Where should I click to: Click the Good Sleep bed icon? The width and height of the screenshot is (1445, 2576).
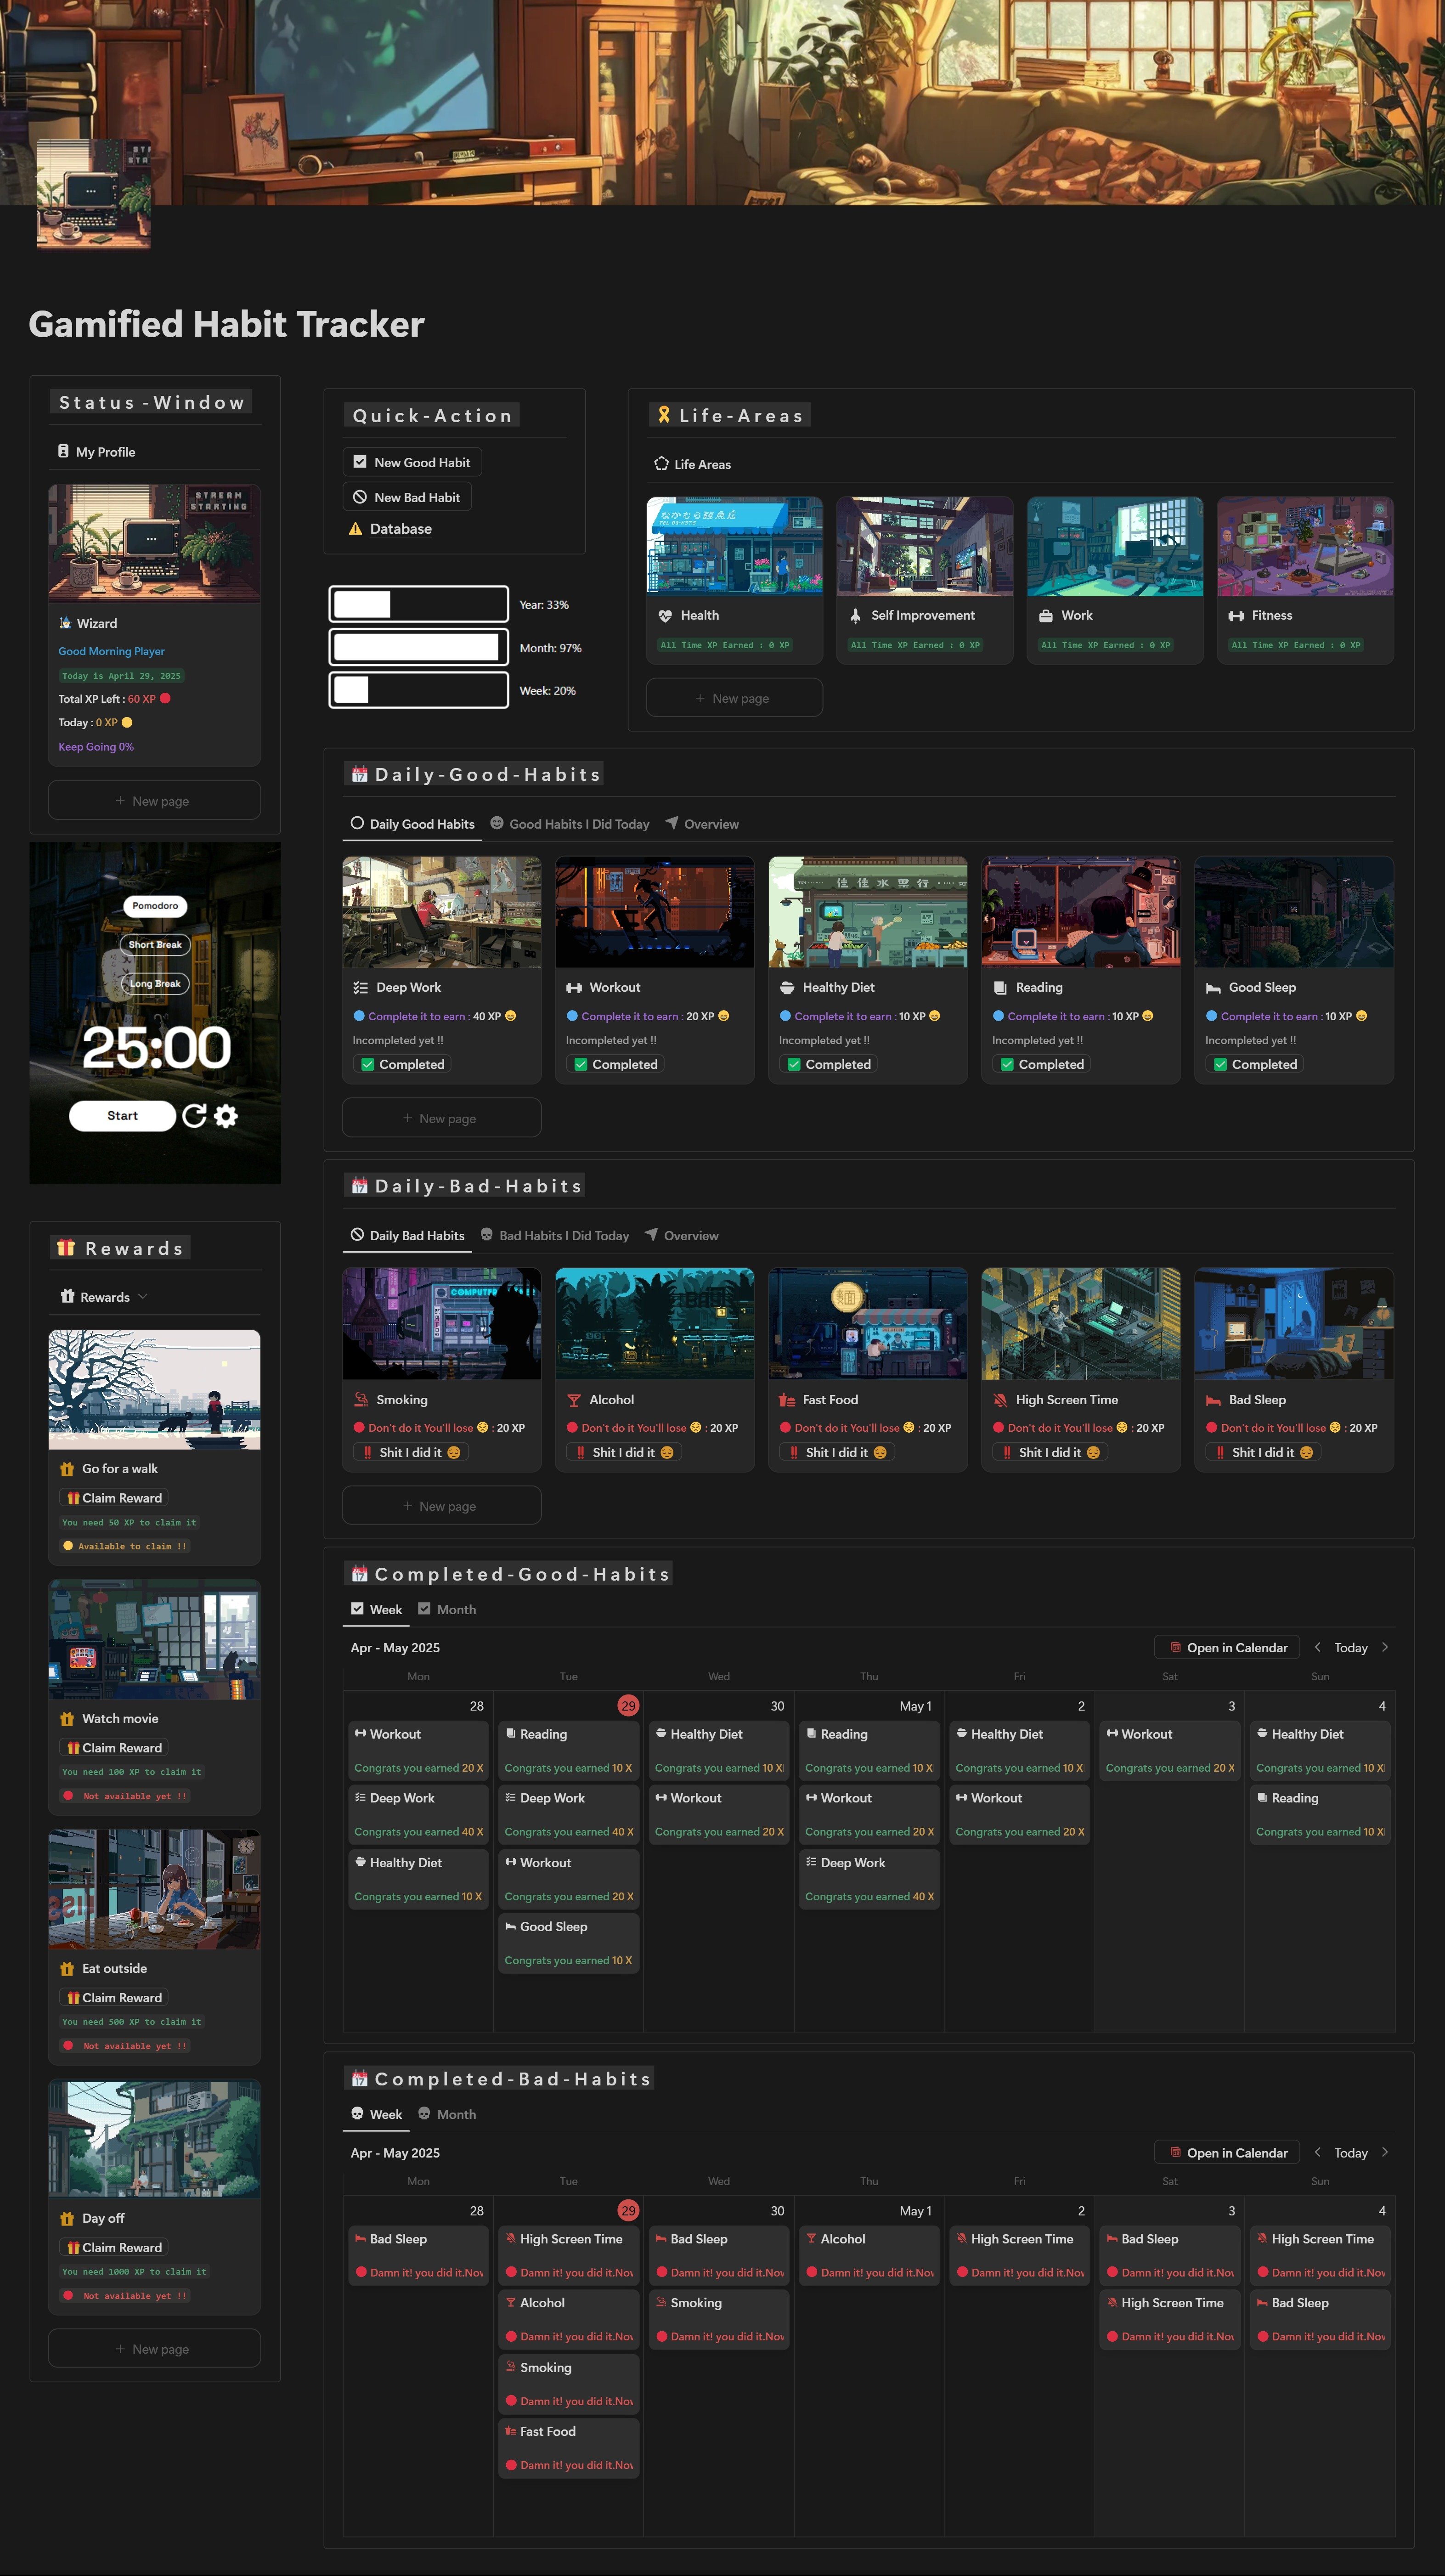click(x=1213, y=988)
